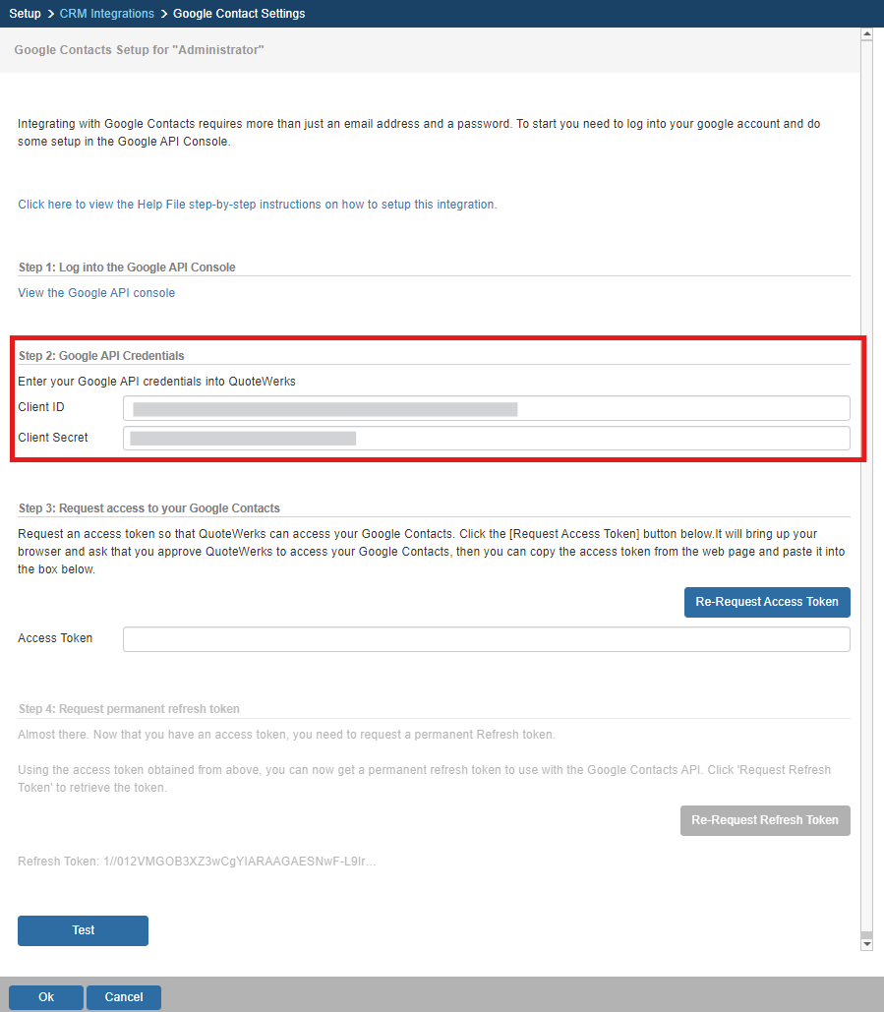884x1012 pixels.
Task: Click the scrollbar down arrow
Action: point(866,944)
